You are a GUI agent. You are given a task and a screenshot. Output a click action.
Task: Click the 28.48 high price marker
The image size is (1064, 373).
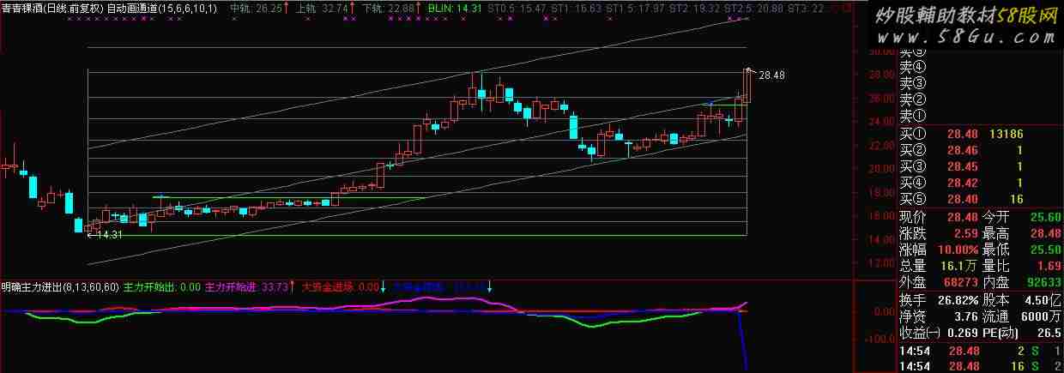(x=772, y=75)
